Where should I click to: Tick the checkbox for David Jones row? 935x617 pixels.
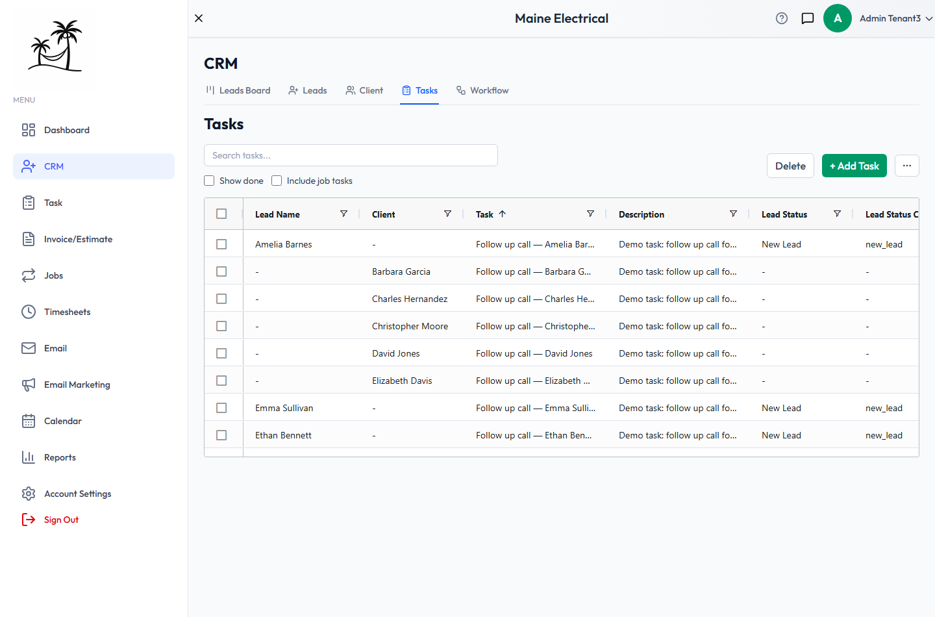pyautogui.click(x=221, y=353)
